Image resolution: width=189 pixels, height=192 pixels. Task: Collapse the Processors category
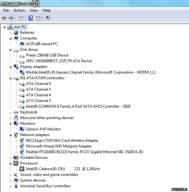click(10, 164)
